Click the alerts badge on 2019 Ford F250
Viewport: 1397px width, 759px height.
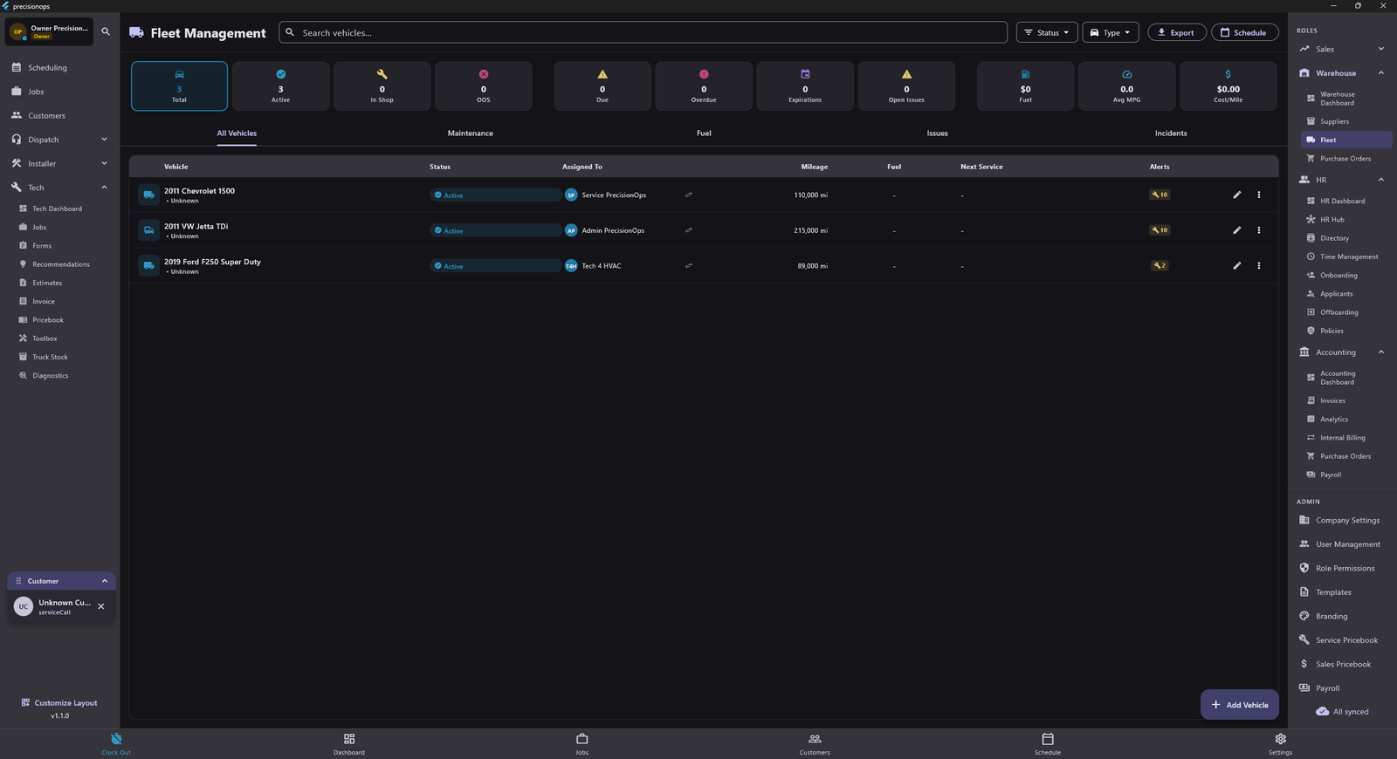(x=1160, y=266)
